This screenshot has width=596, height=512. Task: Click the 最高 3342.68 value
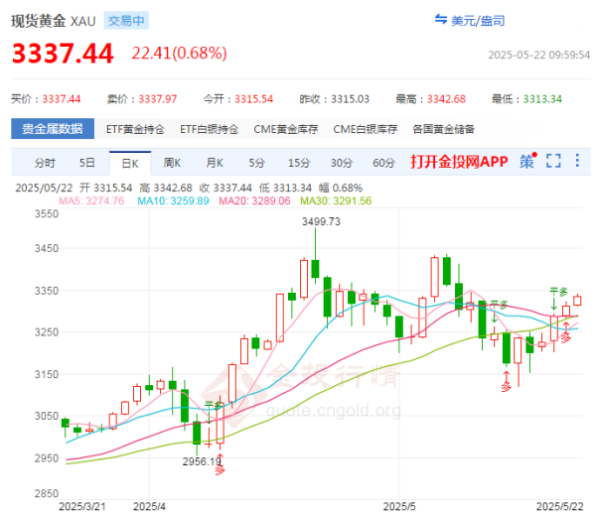click(446, 99)
